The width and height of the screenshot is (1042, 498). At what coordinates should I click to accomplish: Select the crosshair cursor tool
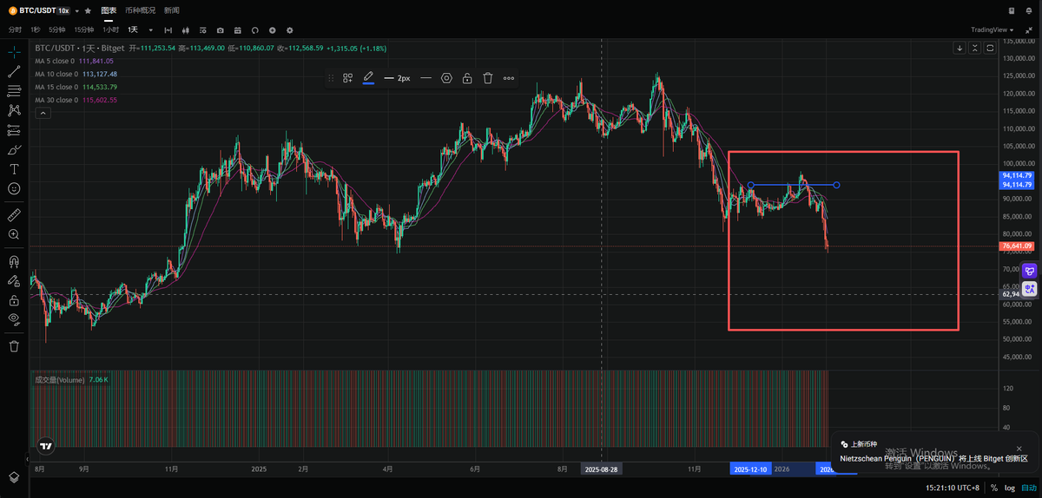[14, 52]
